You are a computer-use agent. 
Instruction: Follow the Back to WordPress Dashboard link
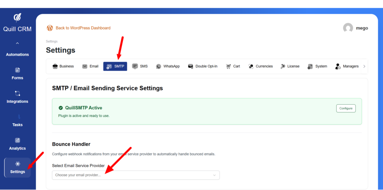click(83, 28)
